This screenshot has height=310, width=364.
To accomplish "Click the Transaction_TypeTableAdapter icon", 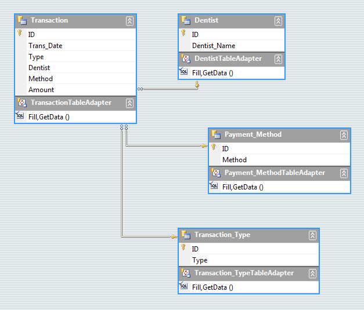I will [186, 273].
